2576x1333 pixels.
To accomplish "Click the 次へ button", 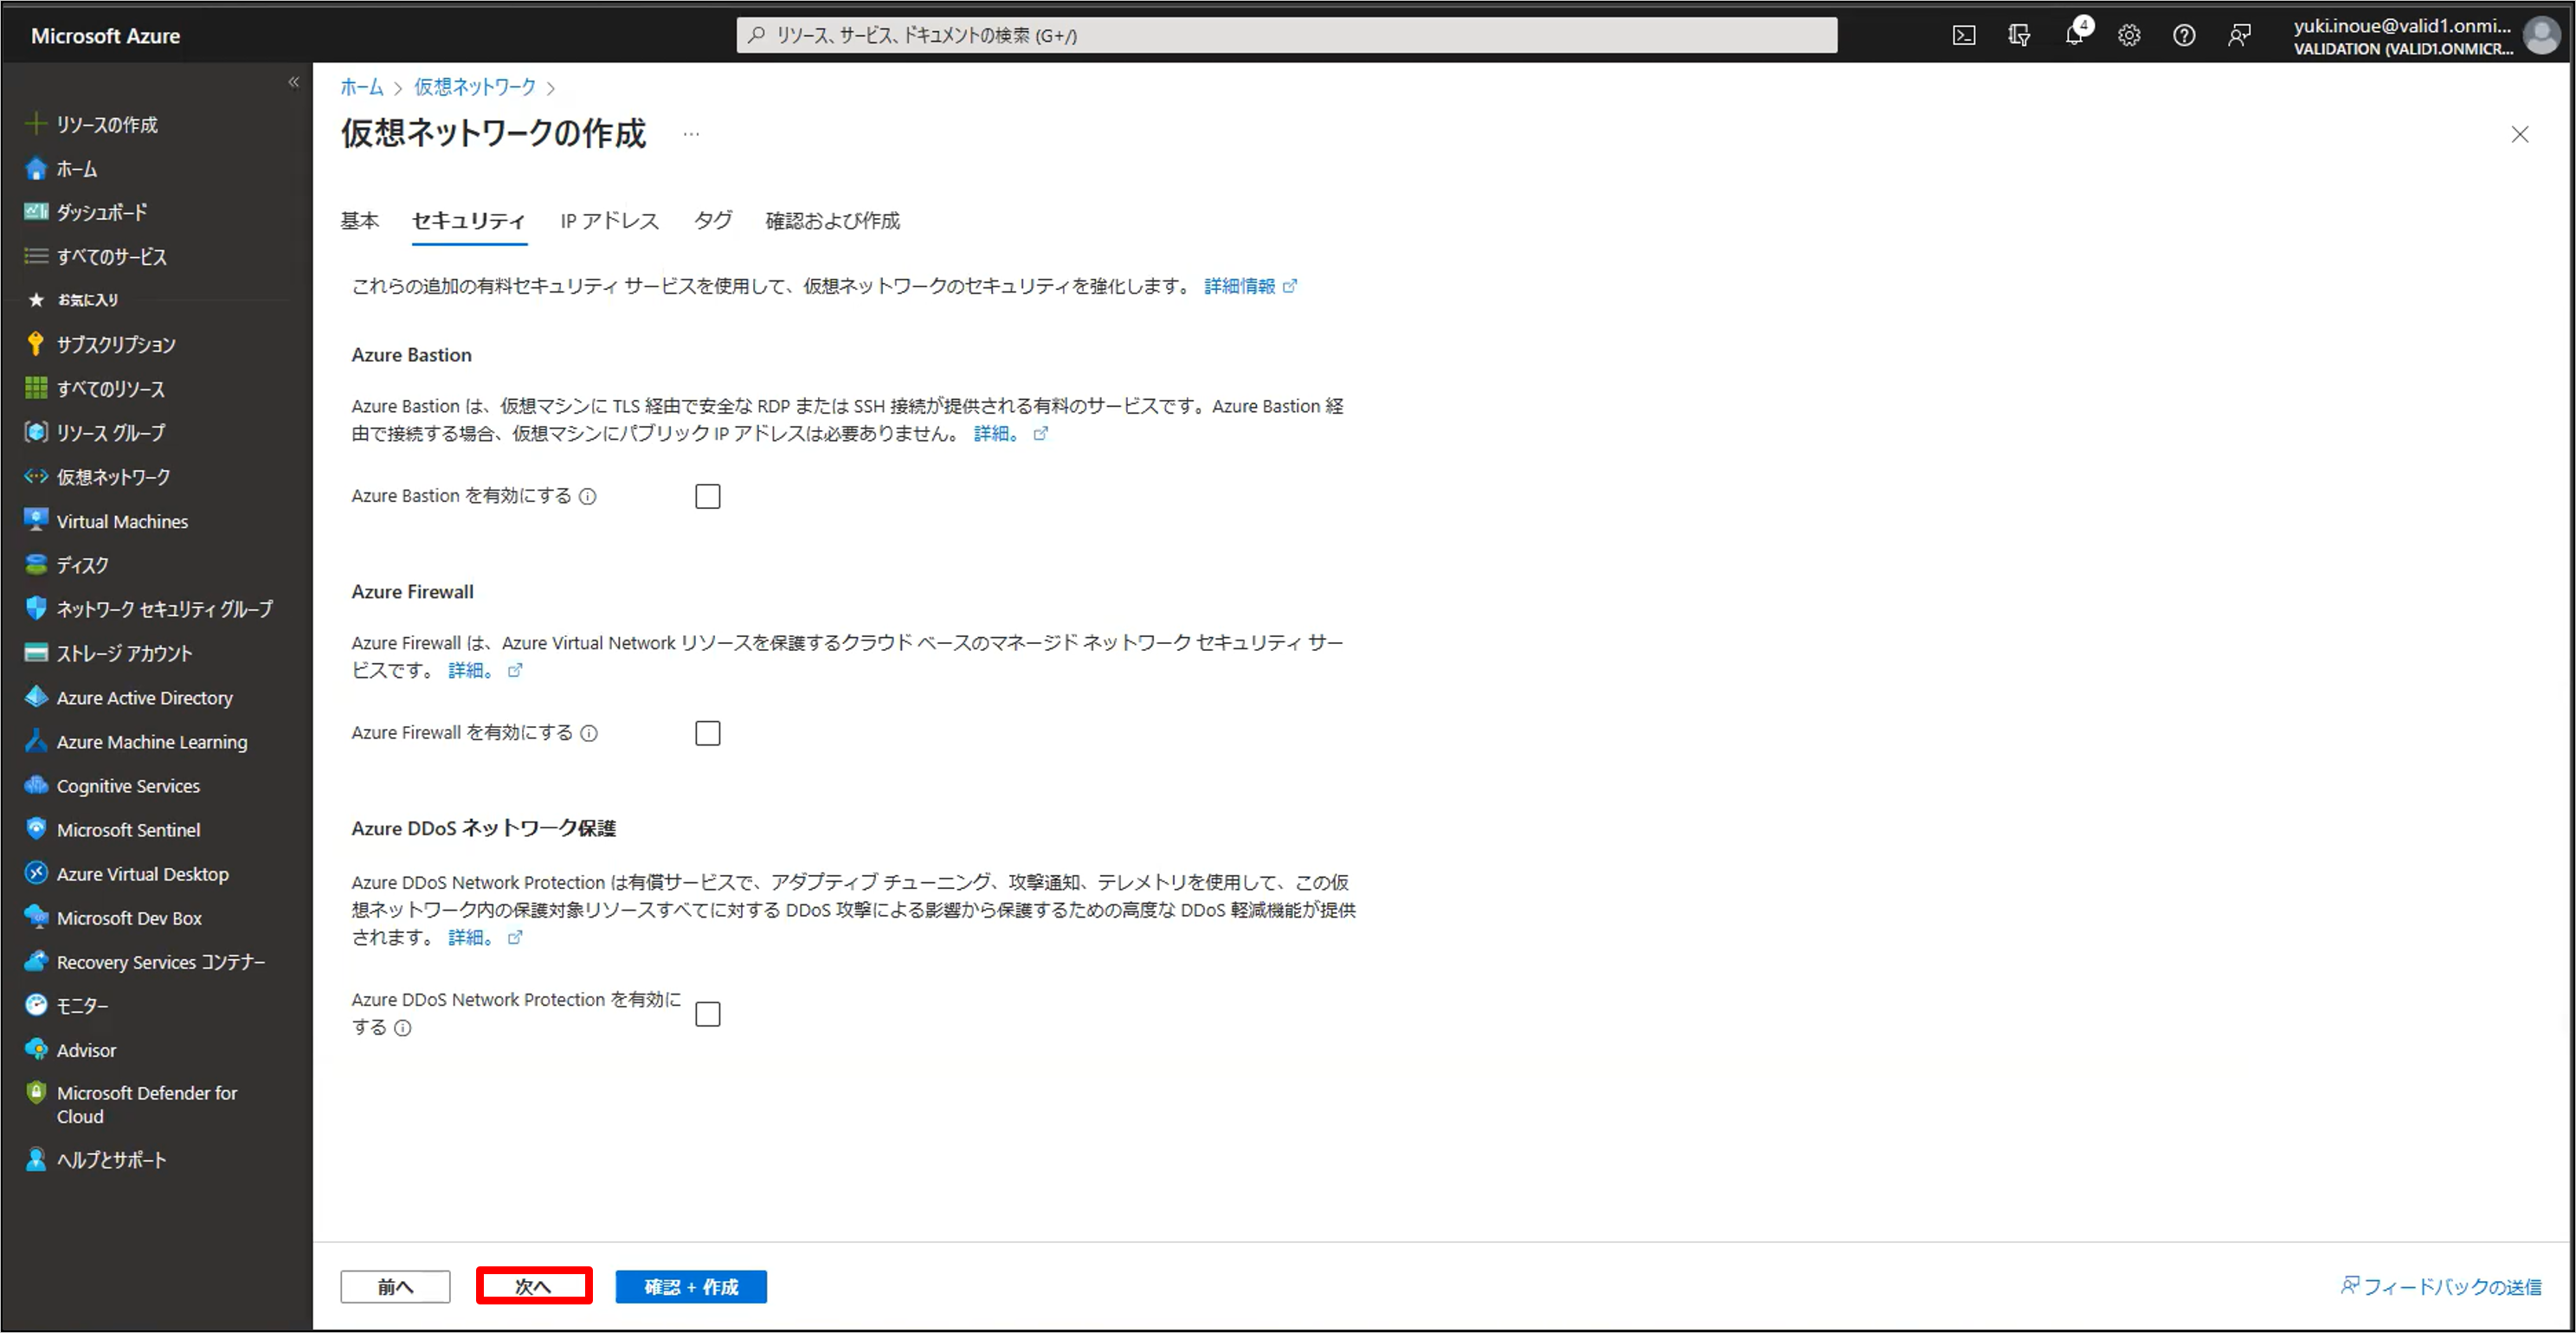I will 534,1287.
